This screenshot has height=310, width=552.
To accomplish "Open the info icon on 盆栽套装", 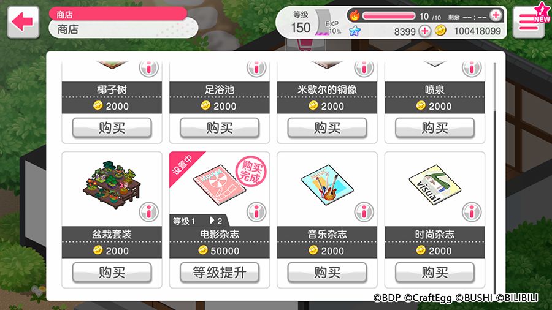I will pos(148,212).
